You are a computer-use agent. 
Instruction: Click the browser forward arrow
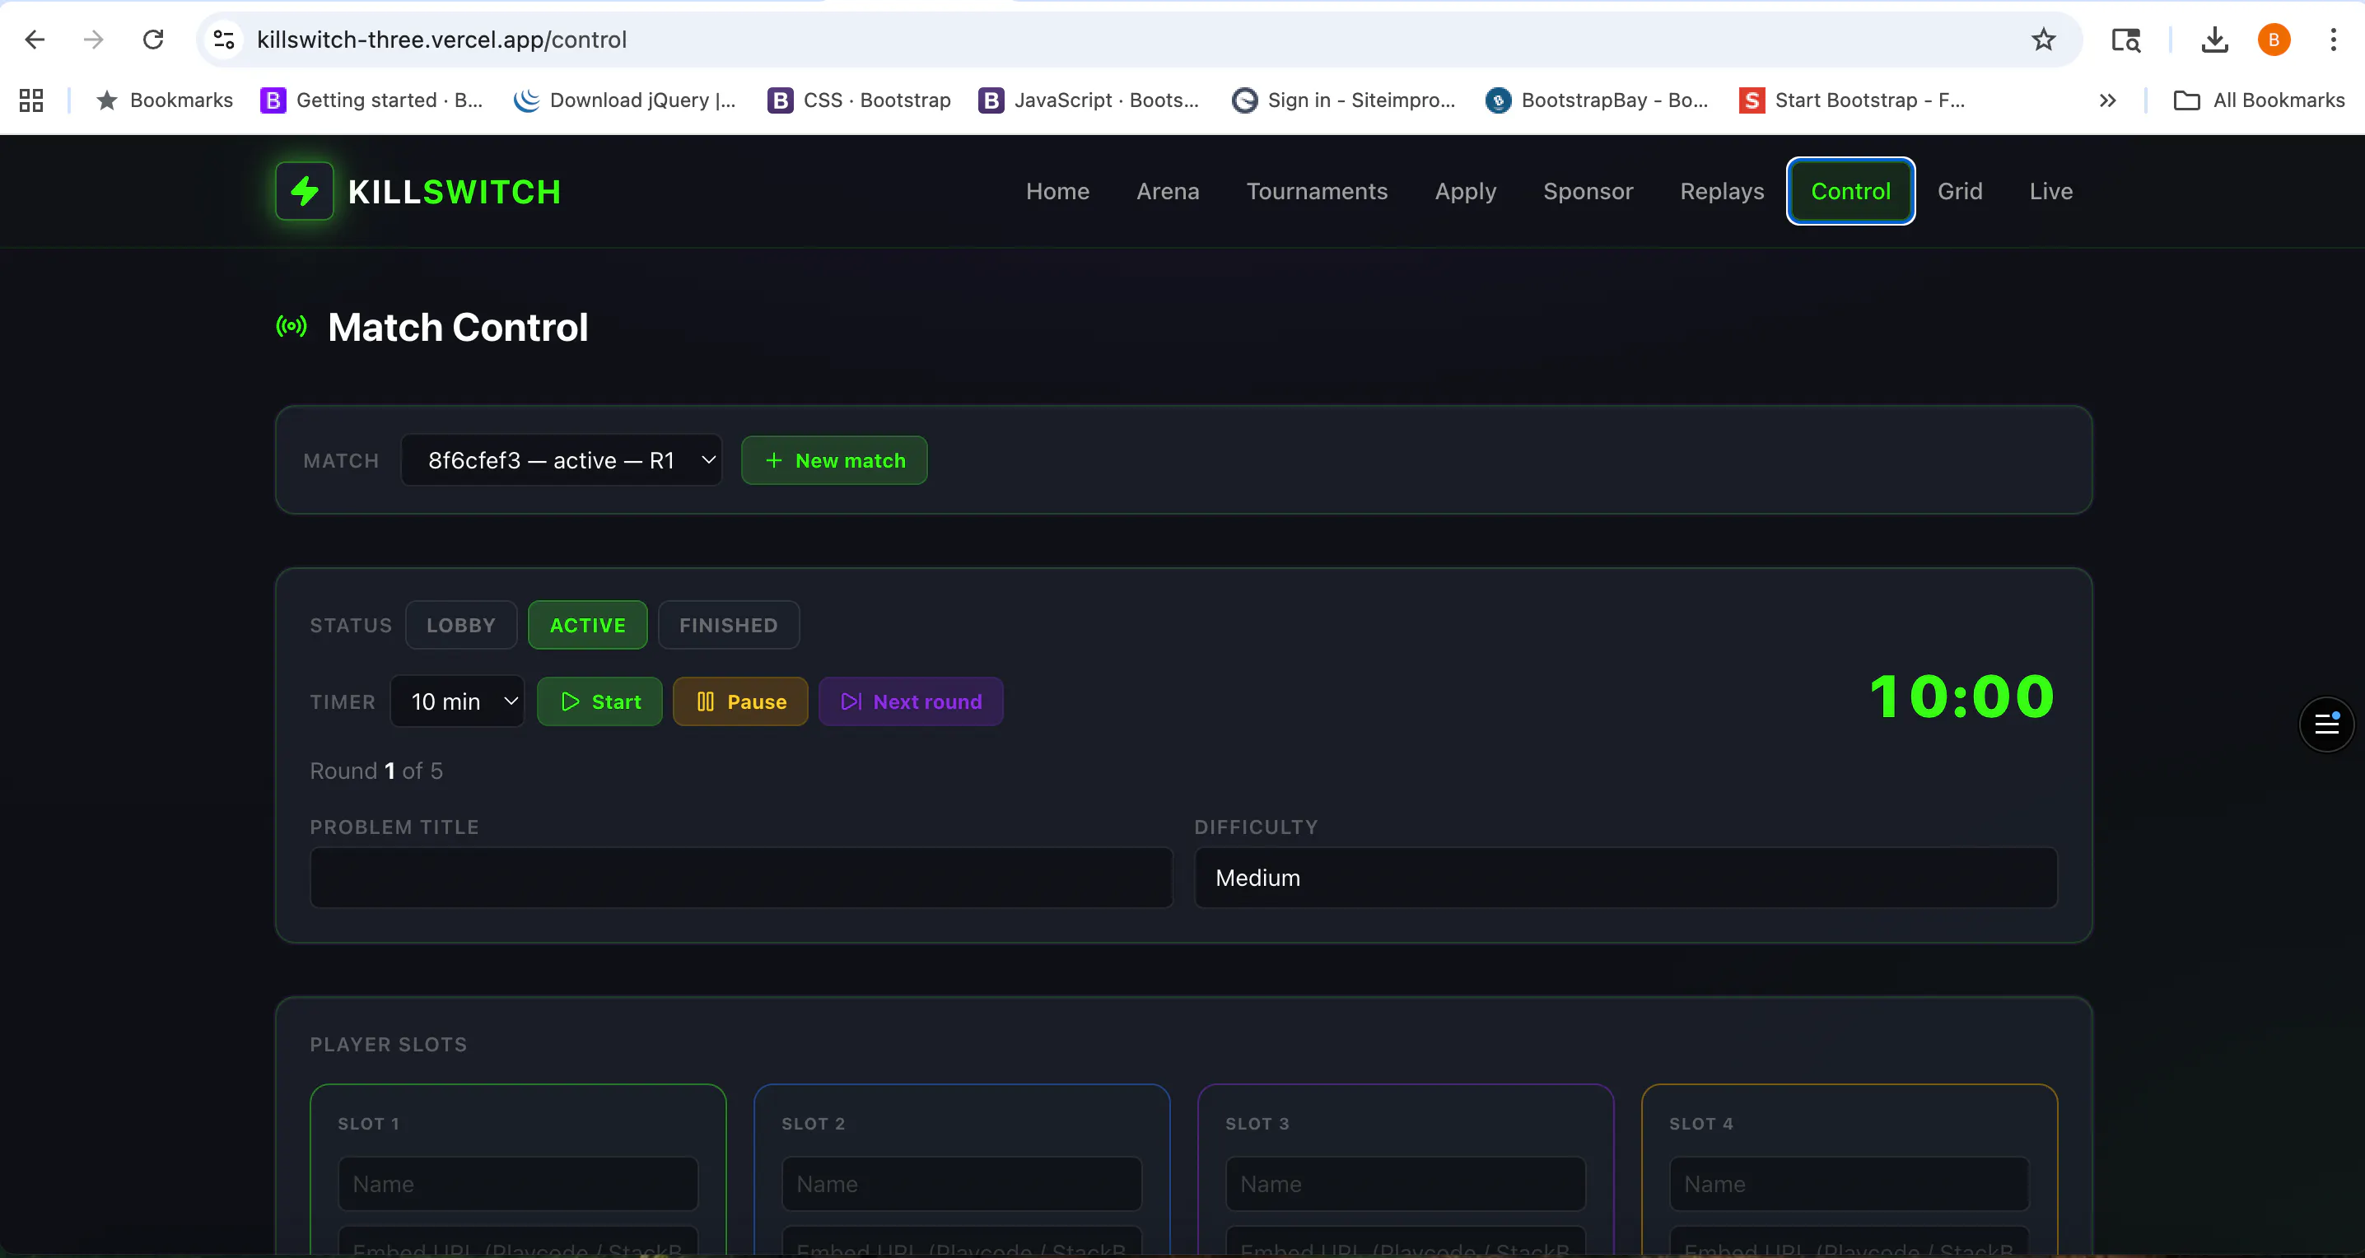(x=93, y=40)
